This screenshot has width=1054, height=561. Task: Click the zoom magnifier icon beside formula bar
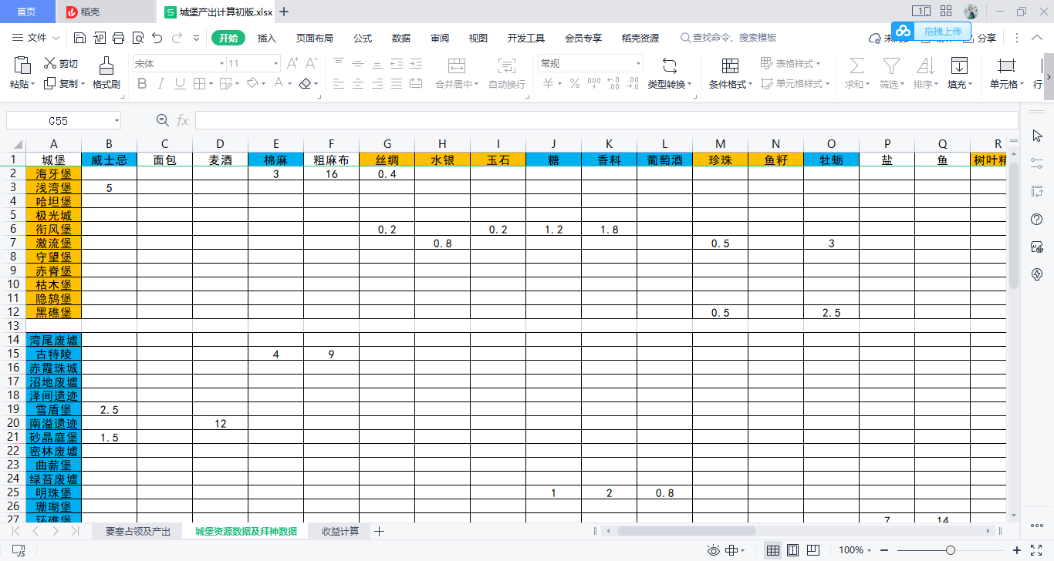pyautogui.click(x=162, y=120)
